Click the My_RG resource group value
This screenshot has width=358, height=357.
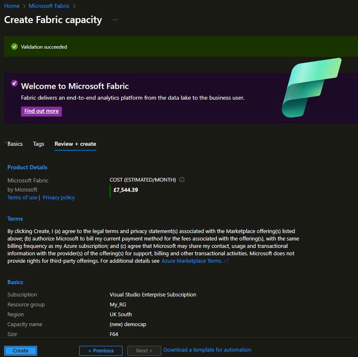(x=118, y=304)
